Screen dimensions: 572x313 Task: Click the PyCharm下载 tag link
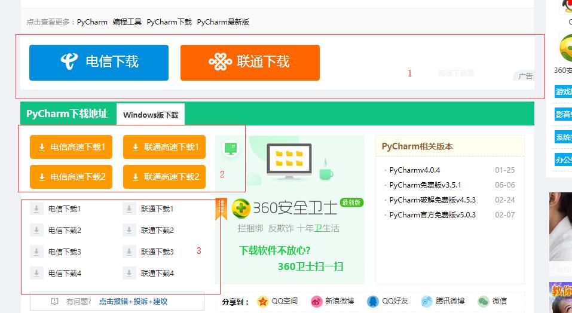coord(169,22)
